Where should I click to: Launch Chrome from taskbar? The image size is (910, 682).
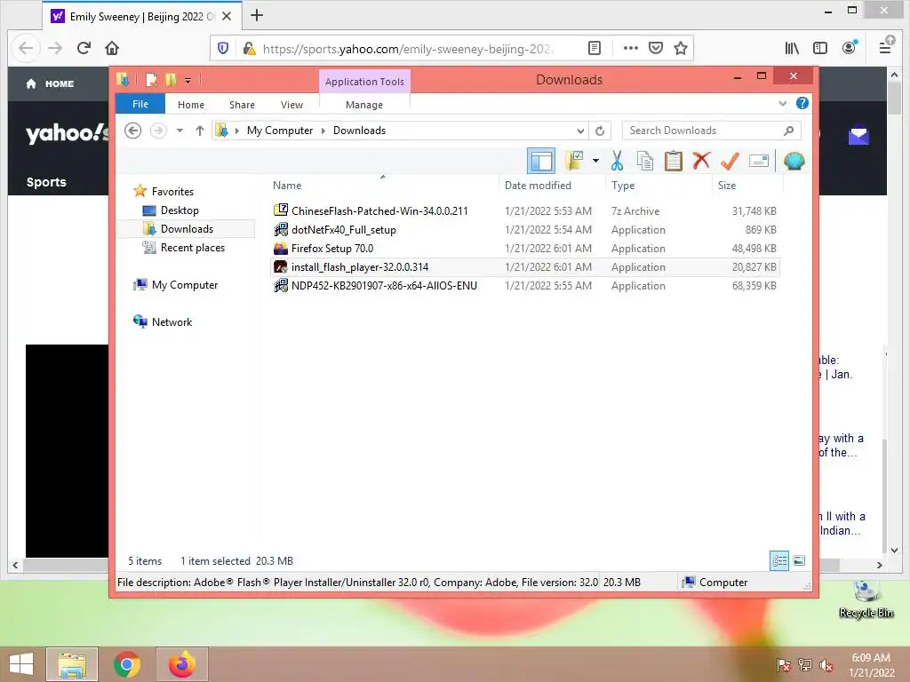[x=126, y=664]
